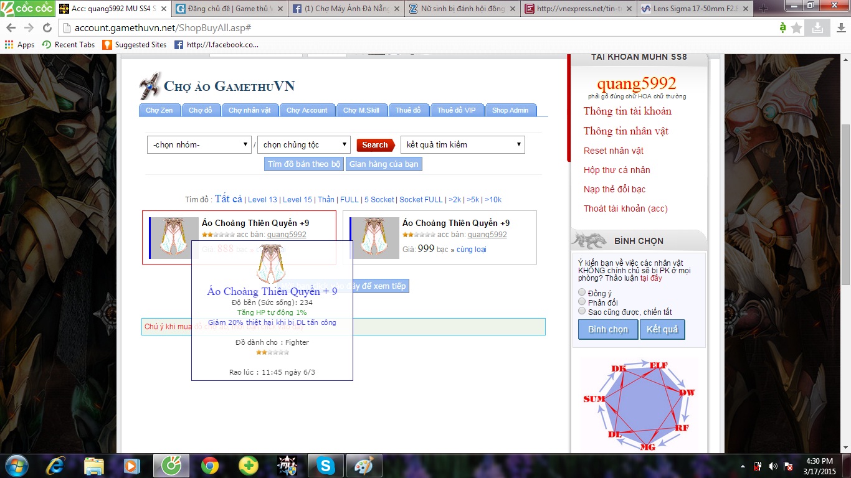851x478 pixels.
Task: Click Thoát tài khoản (acc) link
Action: [625, 209]
